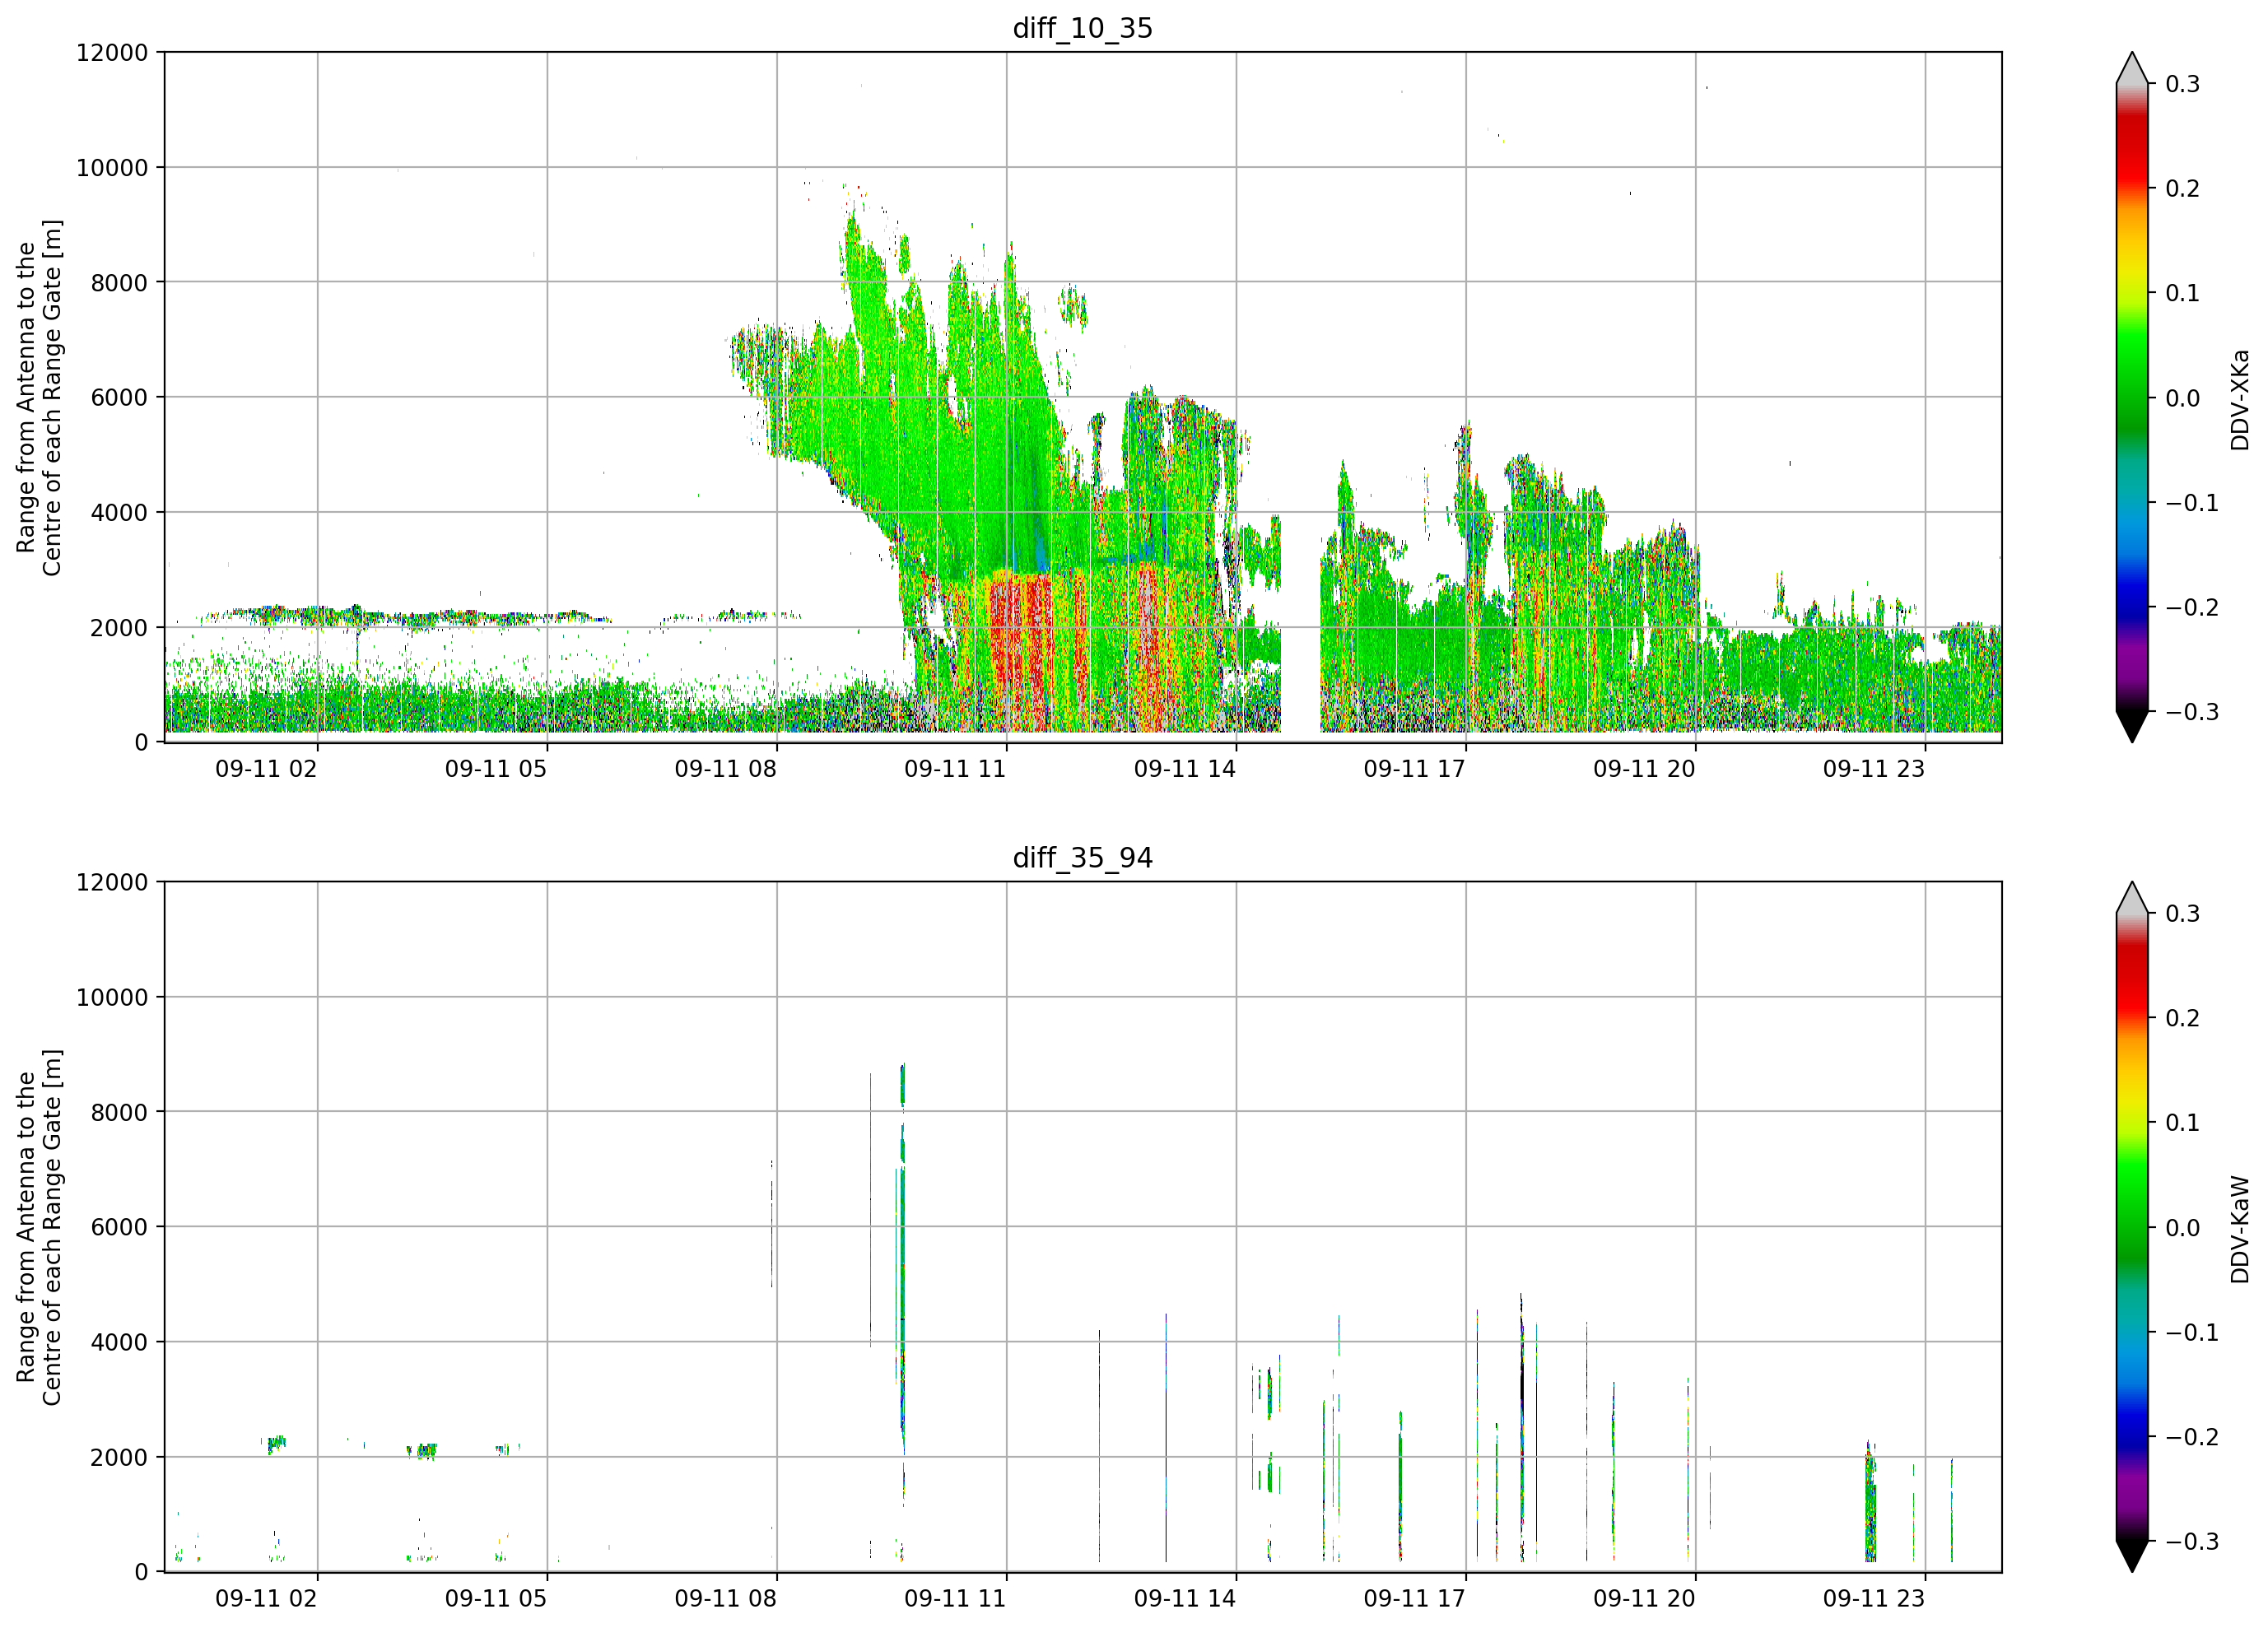The height and width of the screenshot is (1628, 2268).
Task: Select the 0.3 tick on DDV-XKa colorbar
Action: pos(2183,84)
